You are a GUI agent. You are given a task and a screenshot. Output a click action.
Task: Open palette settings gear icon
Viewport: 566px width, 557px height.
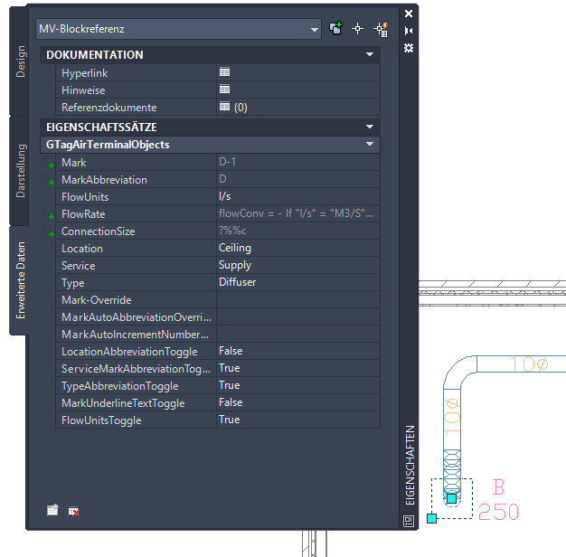click(x=409, y=48)
